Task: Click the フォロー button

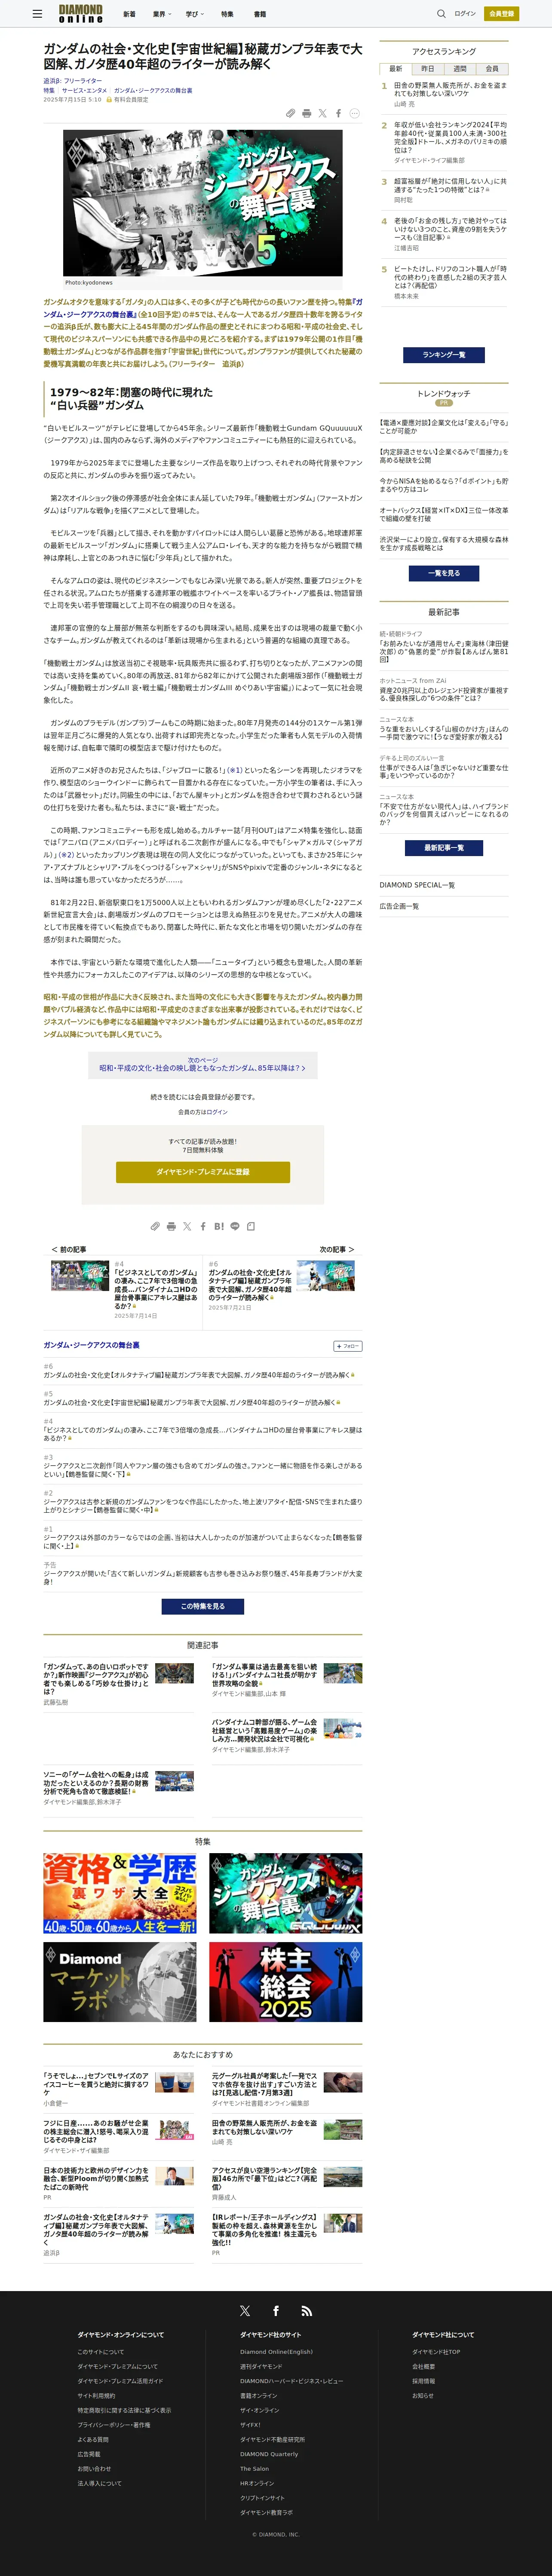Action: pos(348,1346)
